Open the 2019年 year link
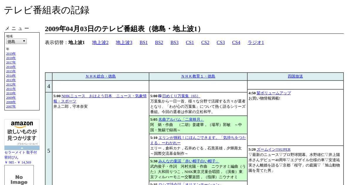 click(x=11, y=53)
